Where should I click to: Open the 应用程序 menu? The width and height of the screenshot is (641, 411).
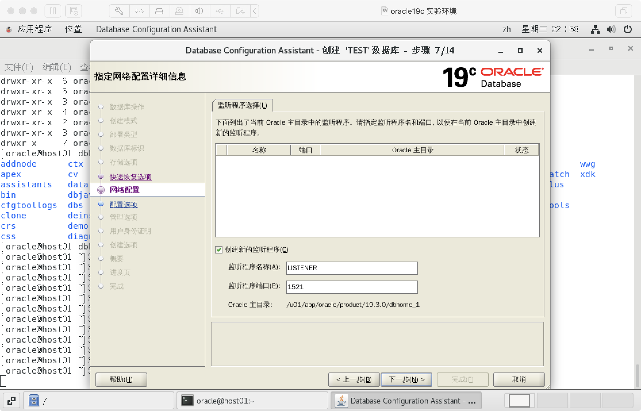coord(35,29)
